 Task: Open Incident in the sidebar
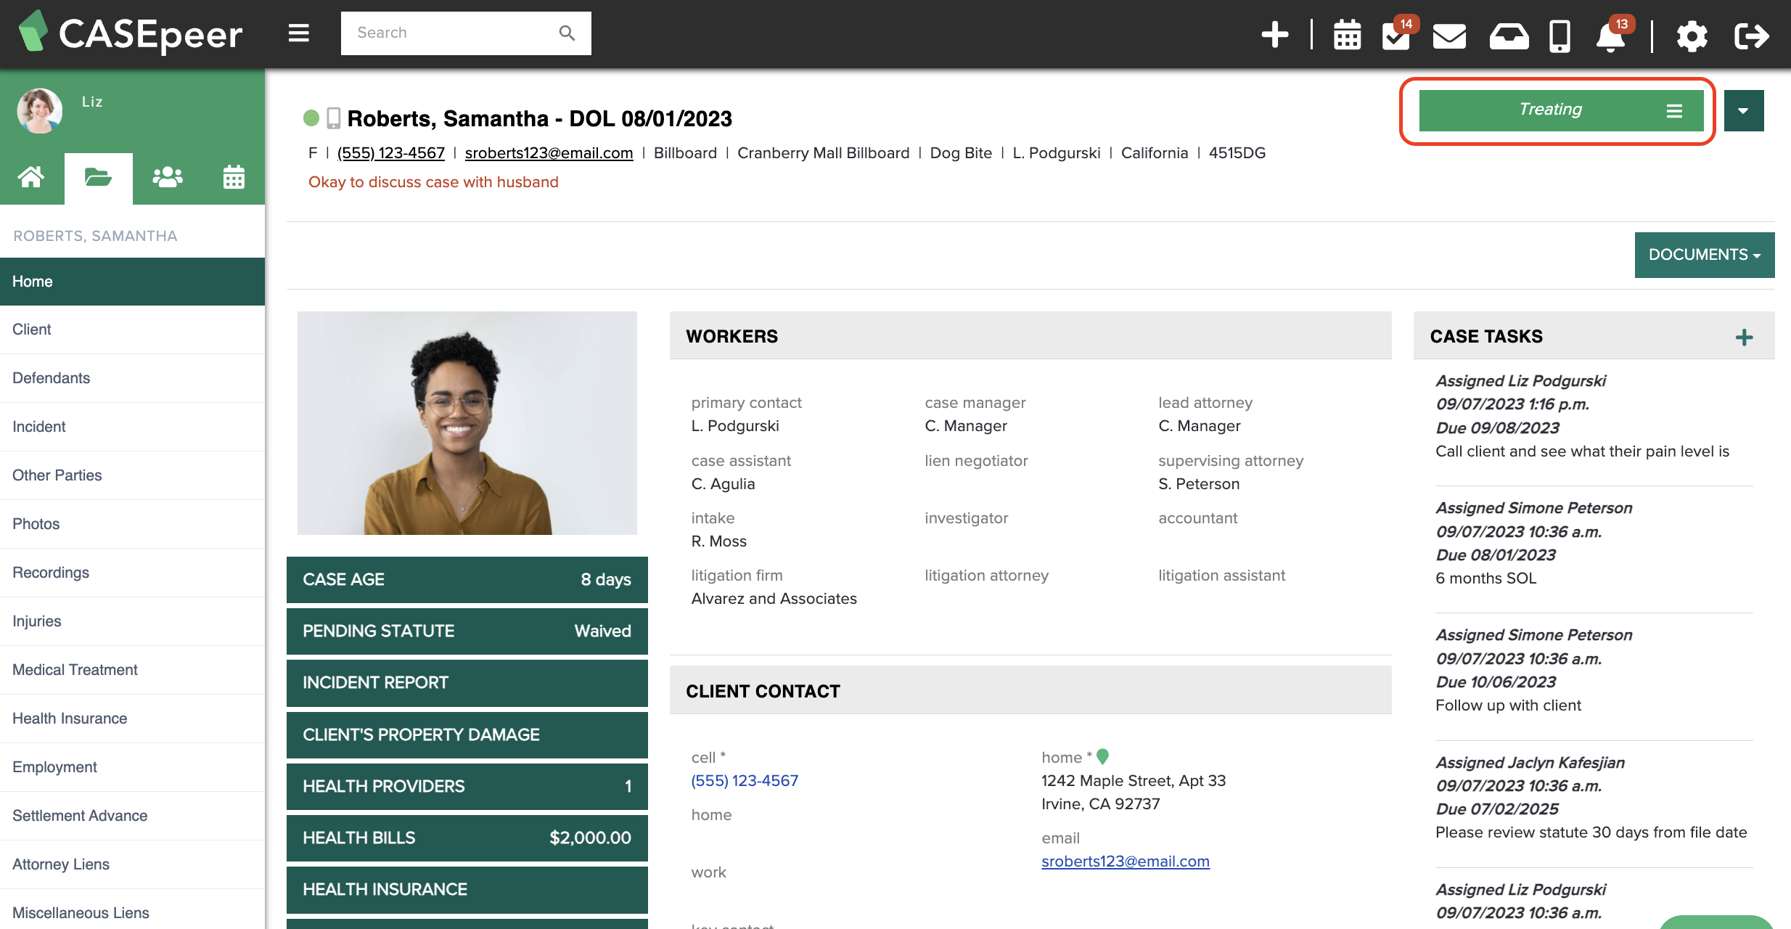(133, 427)
